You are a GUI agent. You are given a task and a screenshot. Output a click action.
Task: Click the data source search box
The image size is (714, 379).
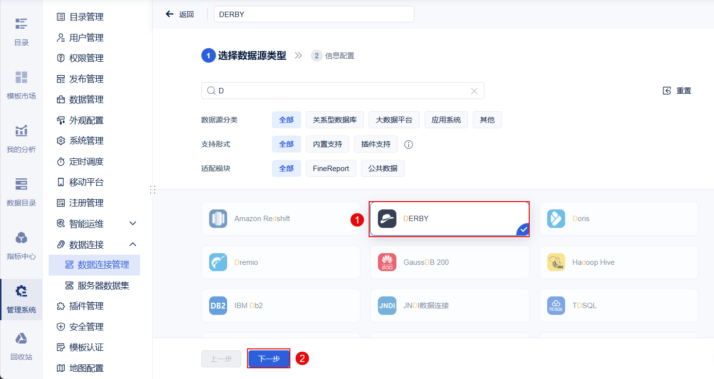[343, 91]
